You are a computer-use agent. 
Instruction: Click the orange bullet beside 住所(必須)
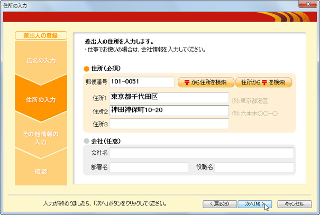pos(87,69)
